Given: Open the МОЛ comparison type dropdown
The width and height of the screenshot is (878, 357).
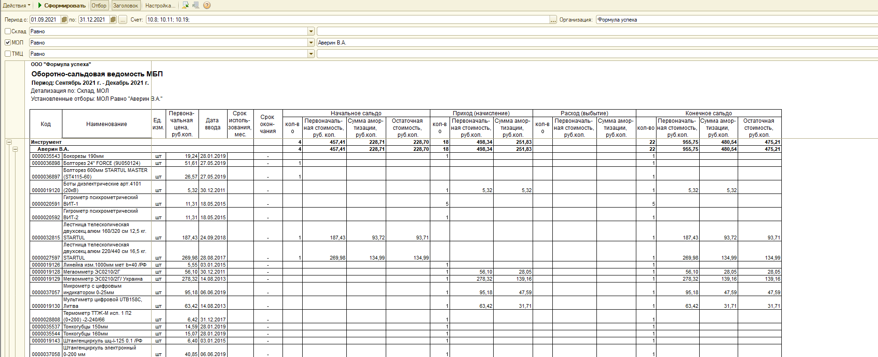Looking at the screenshot, I should click(311, 43).
